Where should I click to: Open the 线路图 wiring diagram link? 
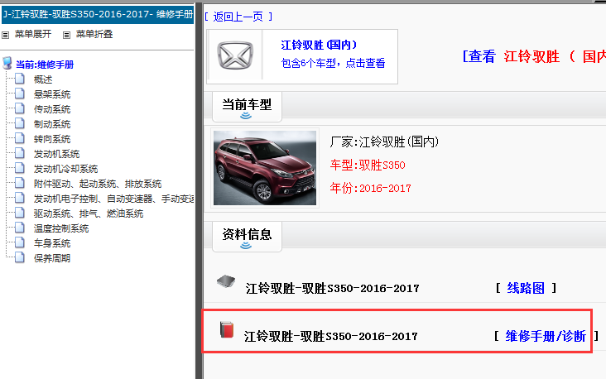(526, 288)
